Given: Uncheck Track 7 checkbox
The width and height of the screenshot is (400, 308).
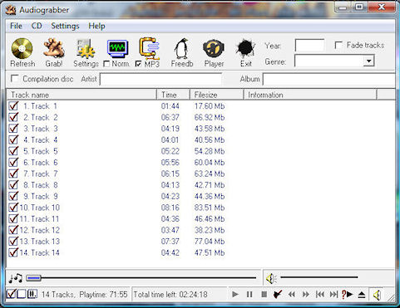Looking at the screenshot, I should [x=13, y=174].
